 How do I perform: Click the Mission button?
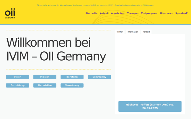45,77
